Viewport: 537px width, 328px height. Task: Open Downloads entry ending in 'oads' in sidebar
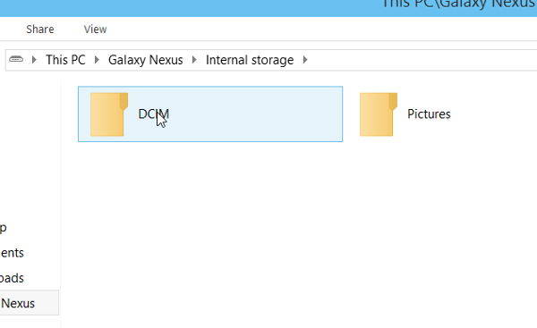(x=12, y=278)
